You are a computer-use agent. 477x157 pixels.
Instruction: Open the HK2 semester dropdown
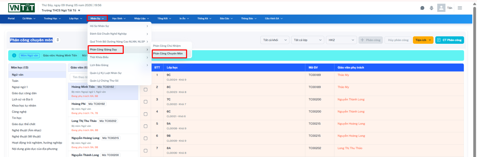[341, 40]
